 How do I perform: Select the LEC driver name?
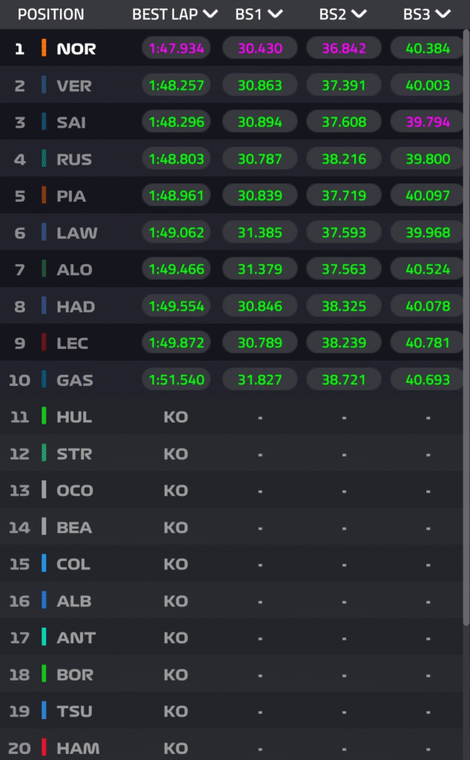(x=72, y=343)
